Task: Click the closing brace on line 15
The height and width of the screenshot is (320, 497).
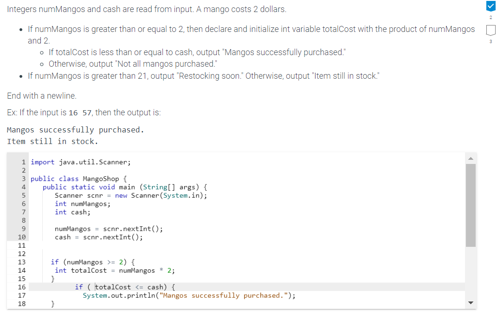Action: [52, 279]
